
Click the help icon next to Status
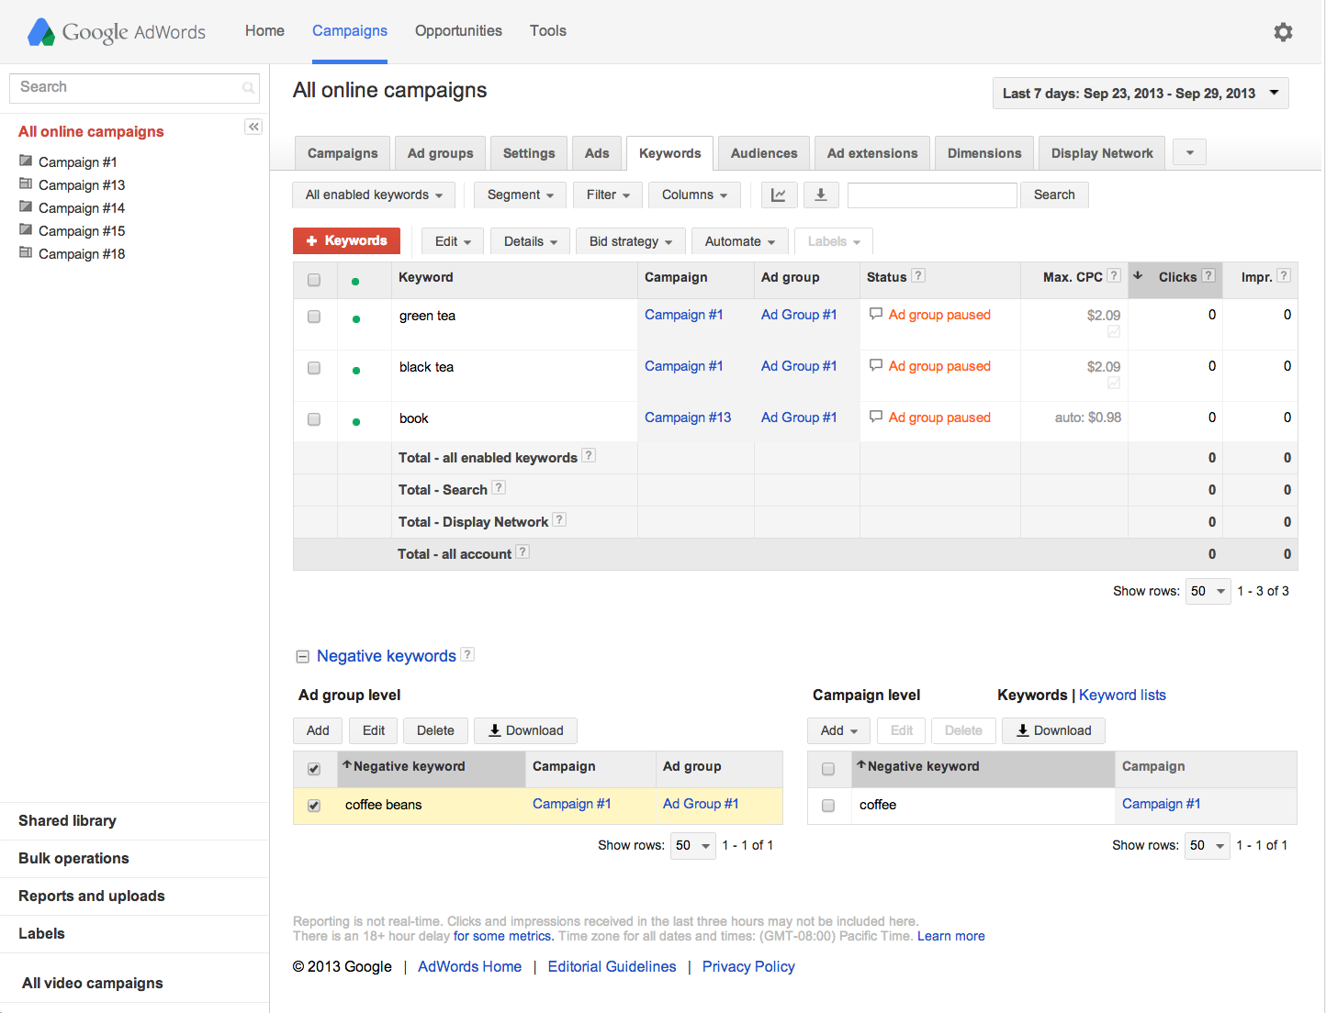pos(918,275)
